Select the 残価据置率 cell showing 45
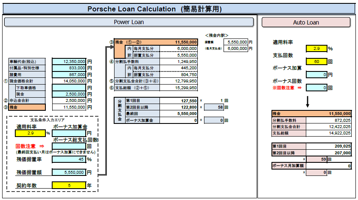Viewport: 358px width, 200px height. pos(69,159)
